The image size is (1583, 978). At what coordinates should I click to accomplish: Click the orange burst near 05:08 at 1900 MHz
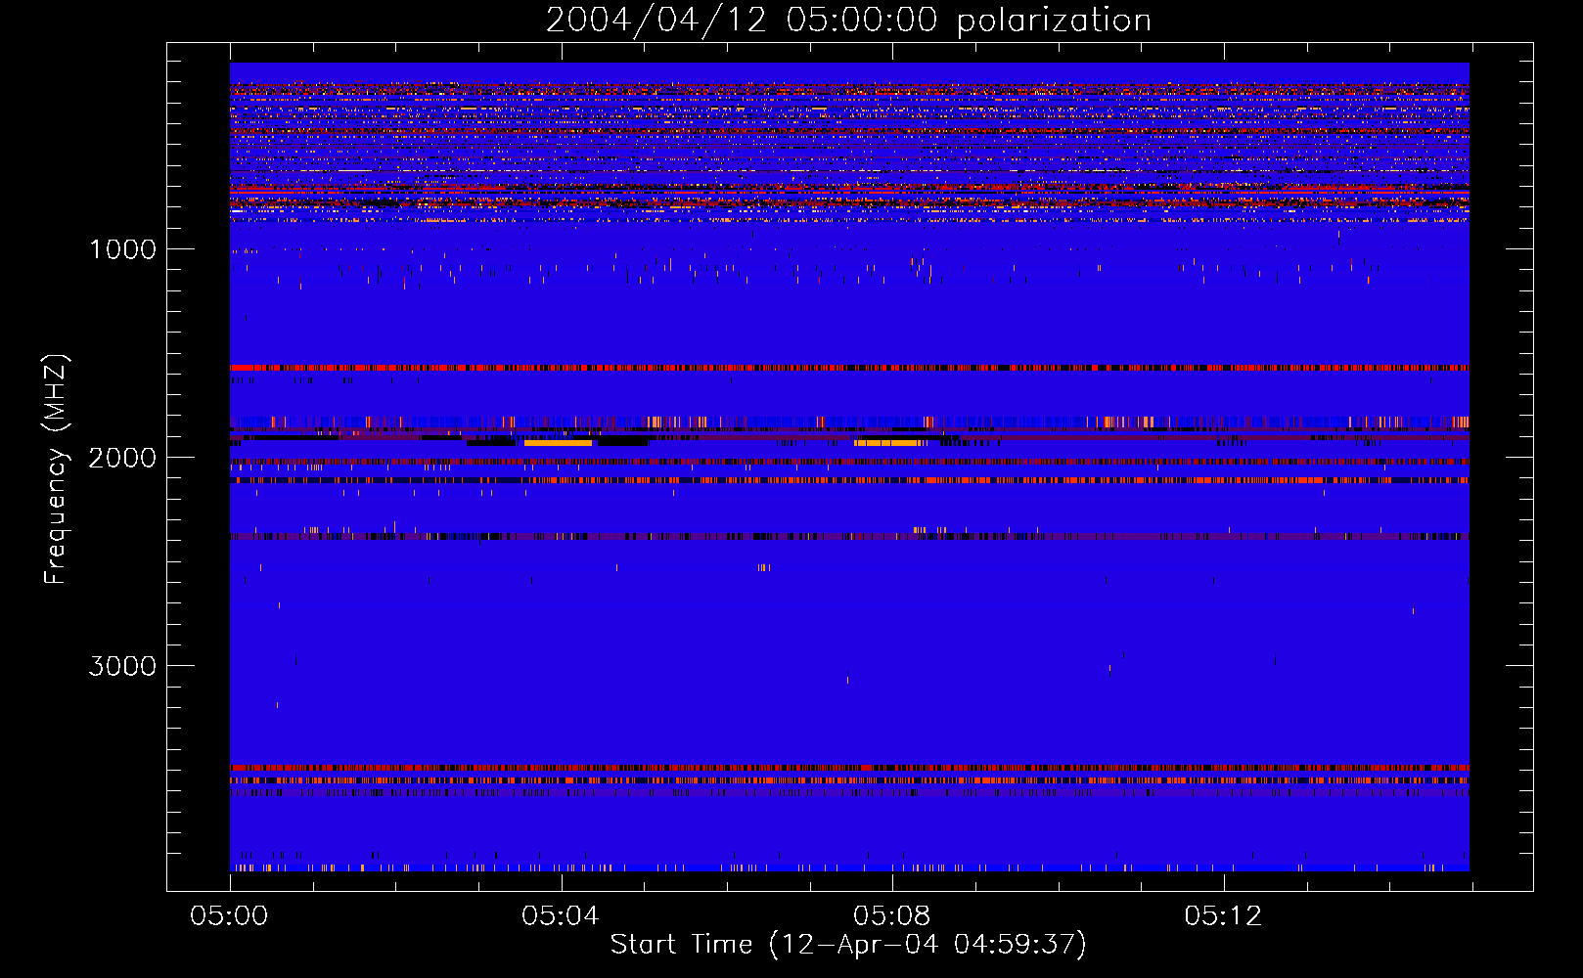click(886, 443)
